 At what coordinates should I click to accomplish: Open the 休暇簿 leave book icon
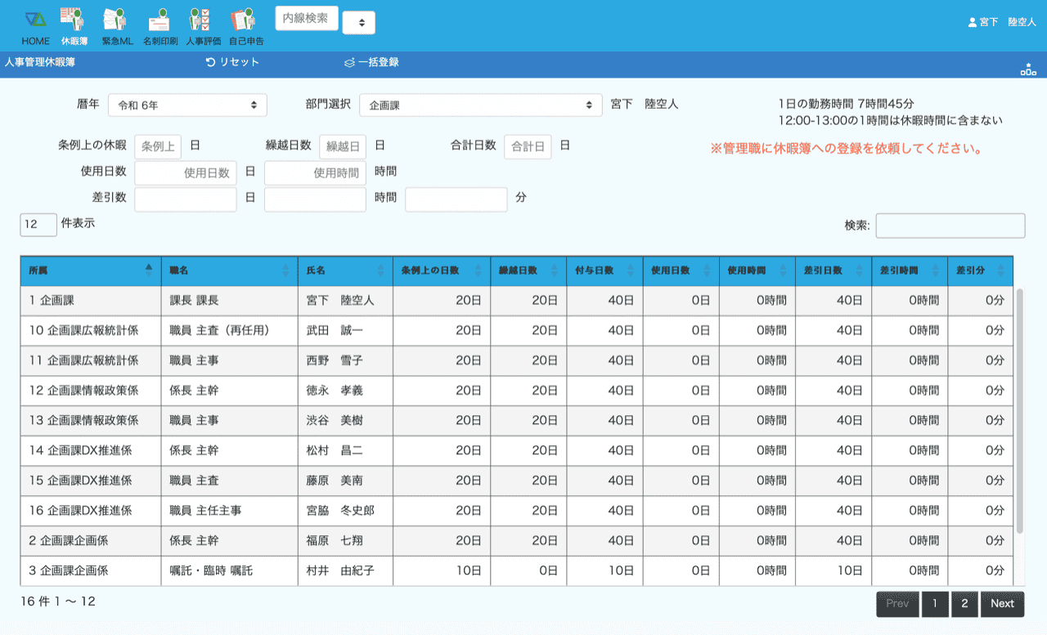tap(74, 20)
